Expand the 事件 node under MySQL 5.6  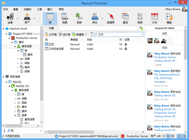coord(15,107)
